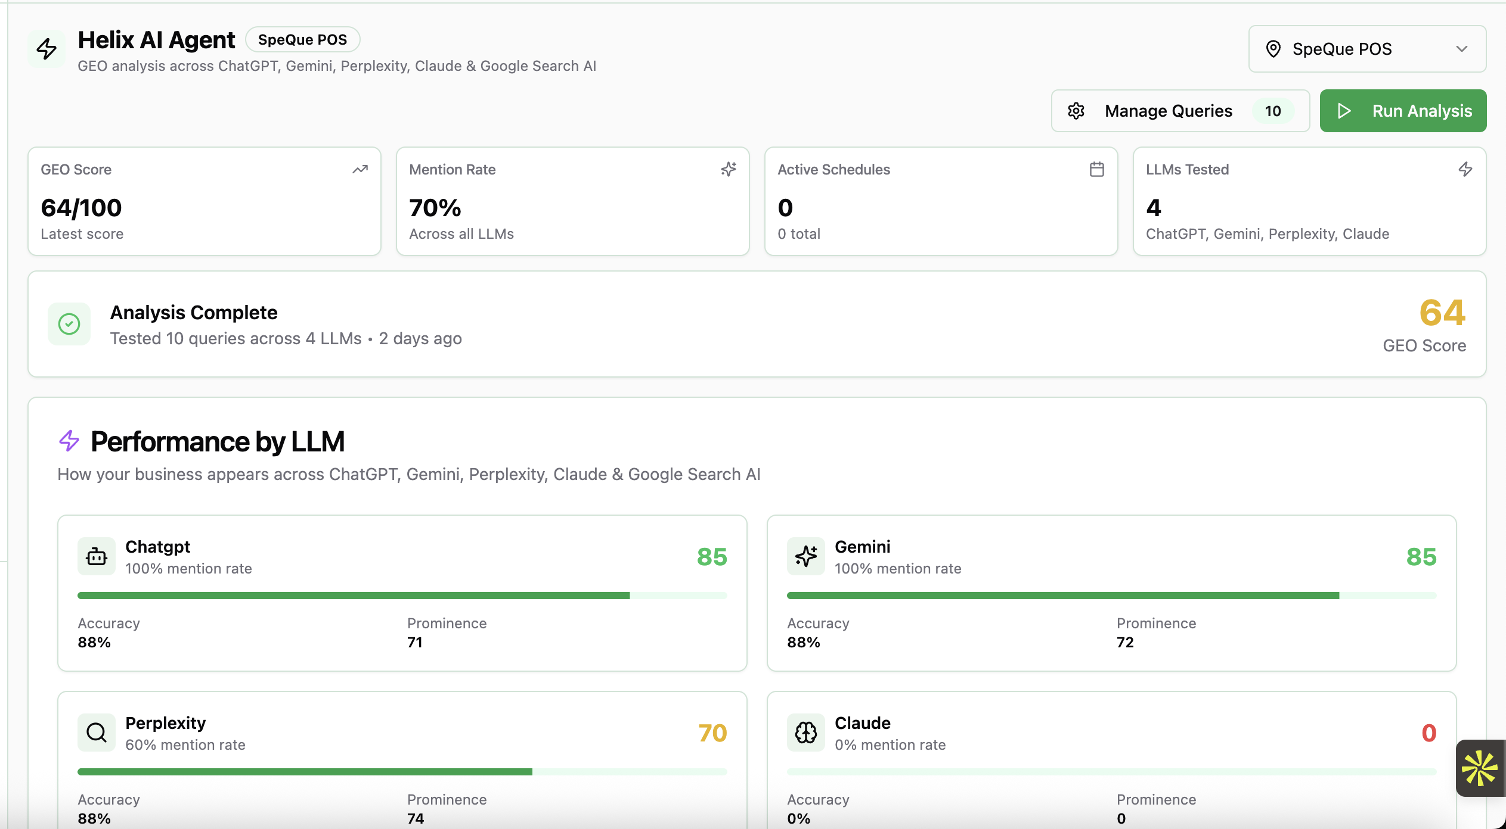
Task: Click the Gemini sparkle icon
Action: (806, 556)
